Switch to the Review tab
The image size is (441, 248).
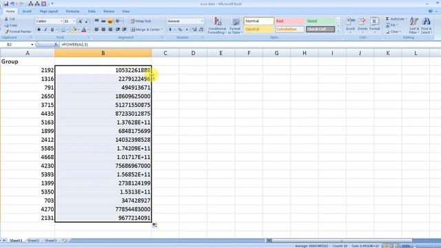tap(109, 11)
